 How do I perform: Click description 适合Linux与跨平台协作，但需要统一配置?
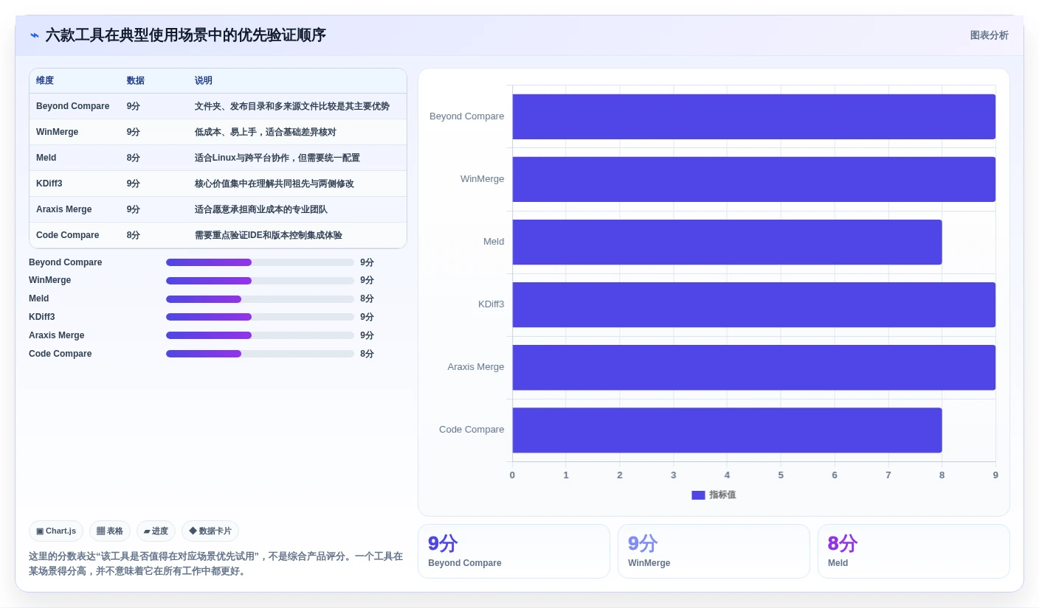tap(277, 158)
